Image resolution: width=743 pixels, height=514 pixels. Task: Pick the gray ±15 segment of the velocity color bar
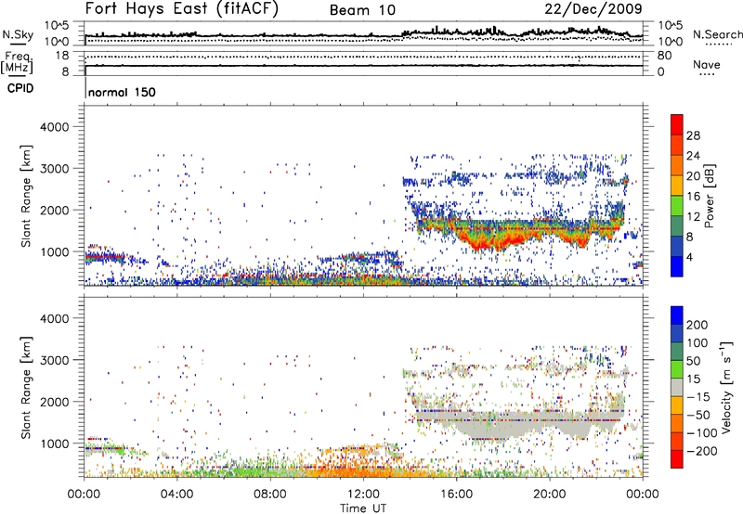677,387
